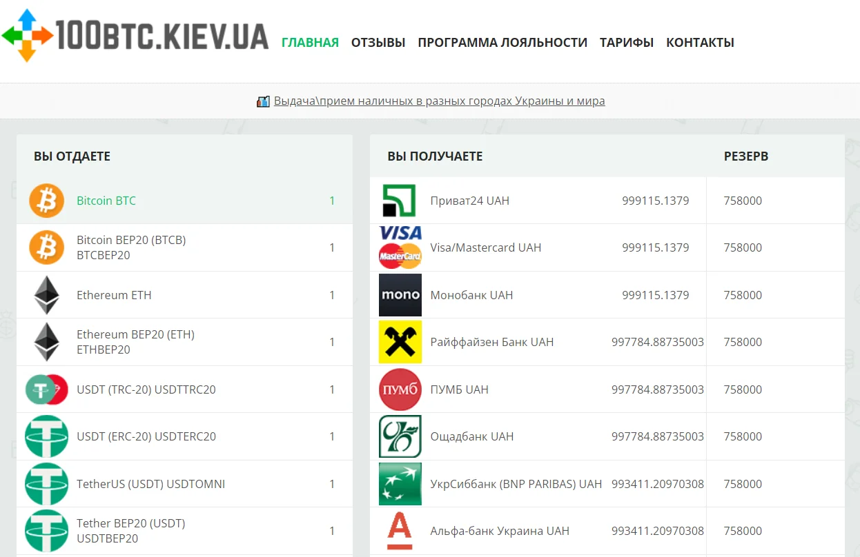Select USDT (ERC-20) USDTERC20 to give
The image size is (860, 557).
click(x=184, y=436)
